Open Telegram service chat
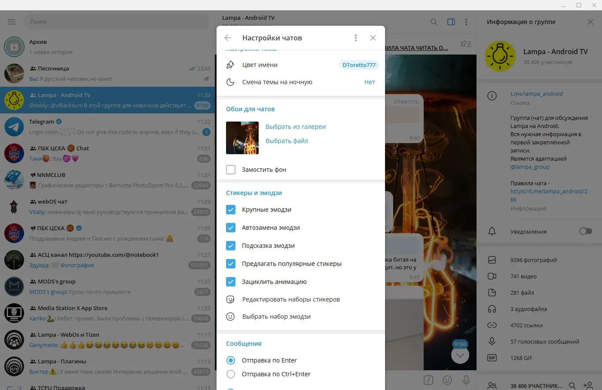Image resolution: width=602 pixels, height=390 pixels. [107, 127]
